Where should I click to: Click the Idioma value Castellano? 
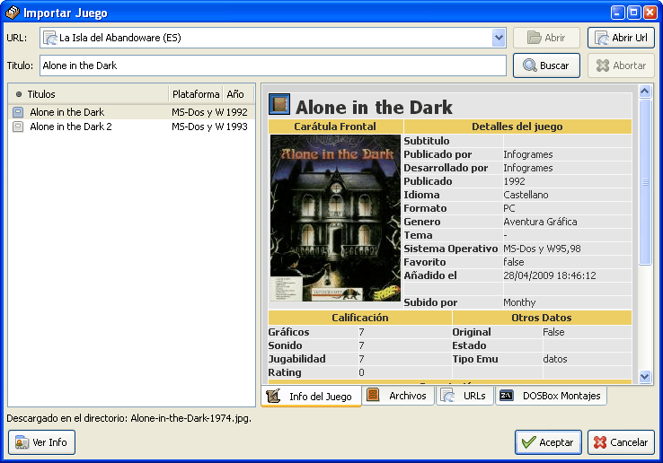click(526, 195)
